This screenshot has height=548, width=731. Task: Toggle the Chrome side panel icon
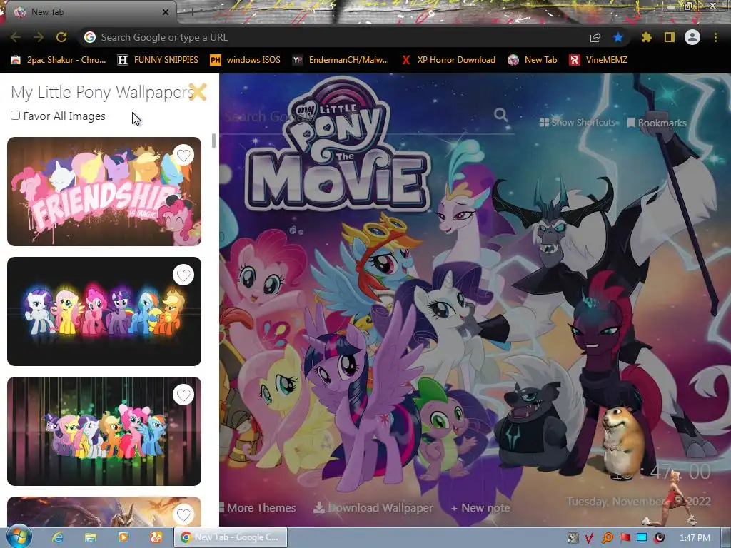point(670,37)
